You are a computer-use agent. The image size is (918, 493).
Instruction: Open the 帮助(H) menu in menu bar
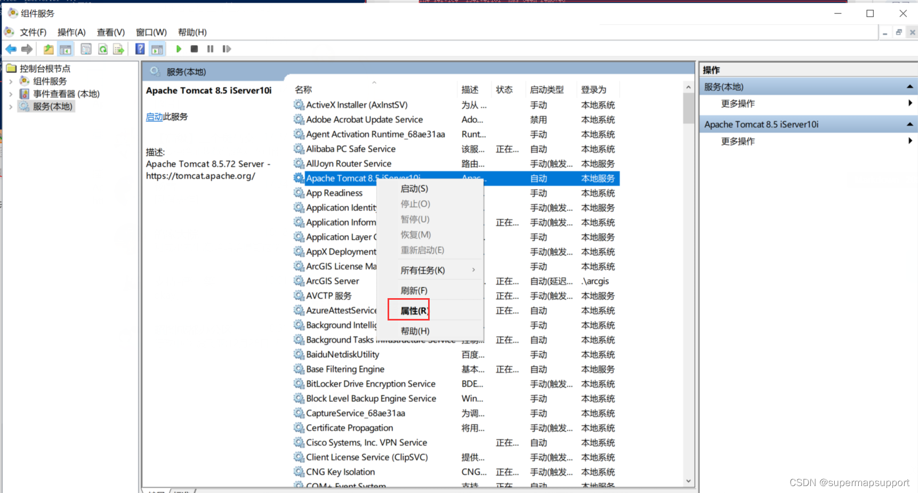[192, 32]
